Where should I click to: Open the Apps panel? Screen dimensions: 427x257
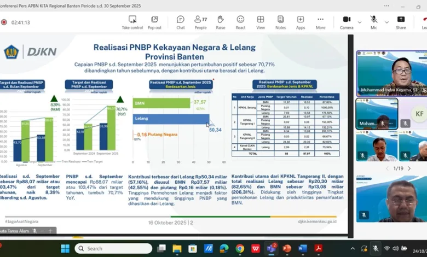301,21
